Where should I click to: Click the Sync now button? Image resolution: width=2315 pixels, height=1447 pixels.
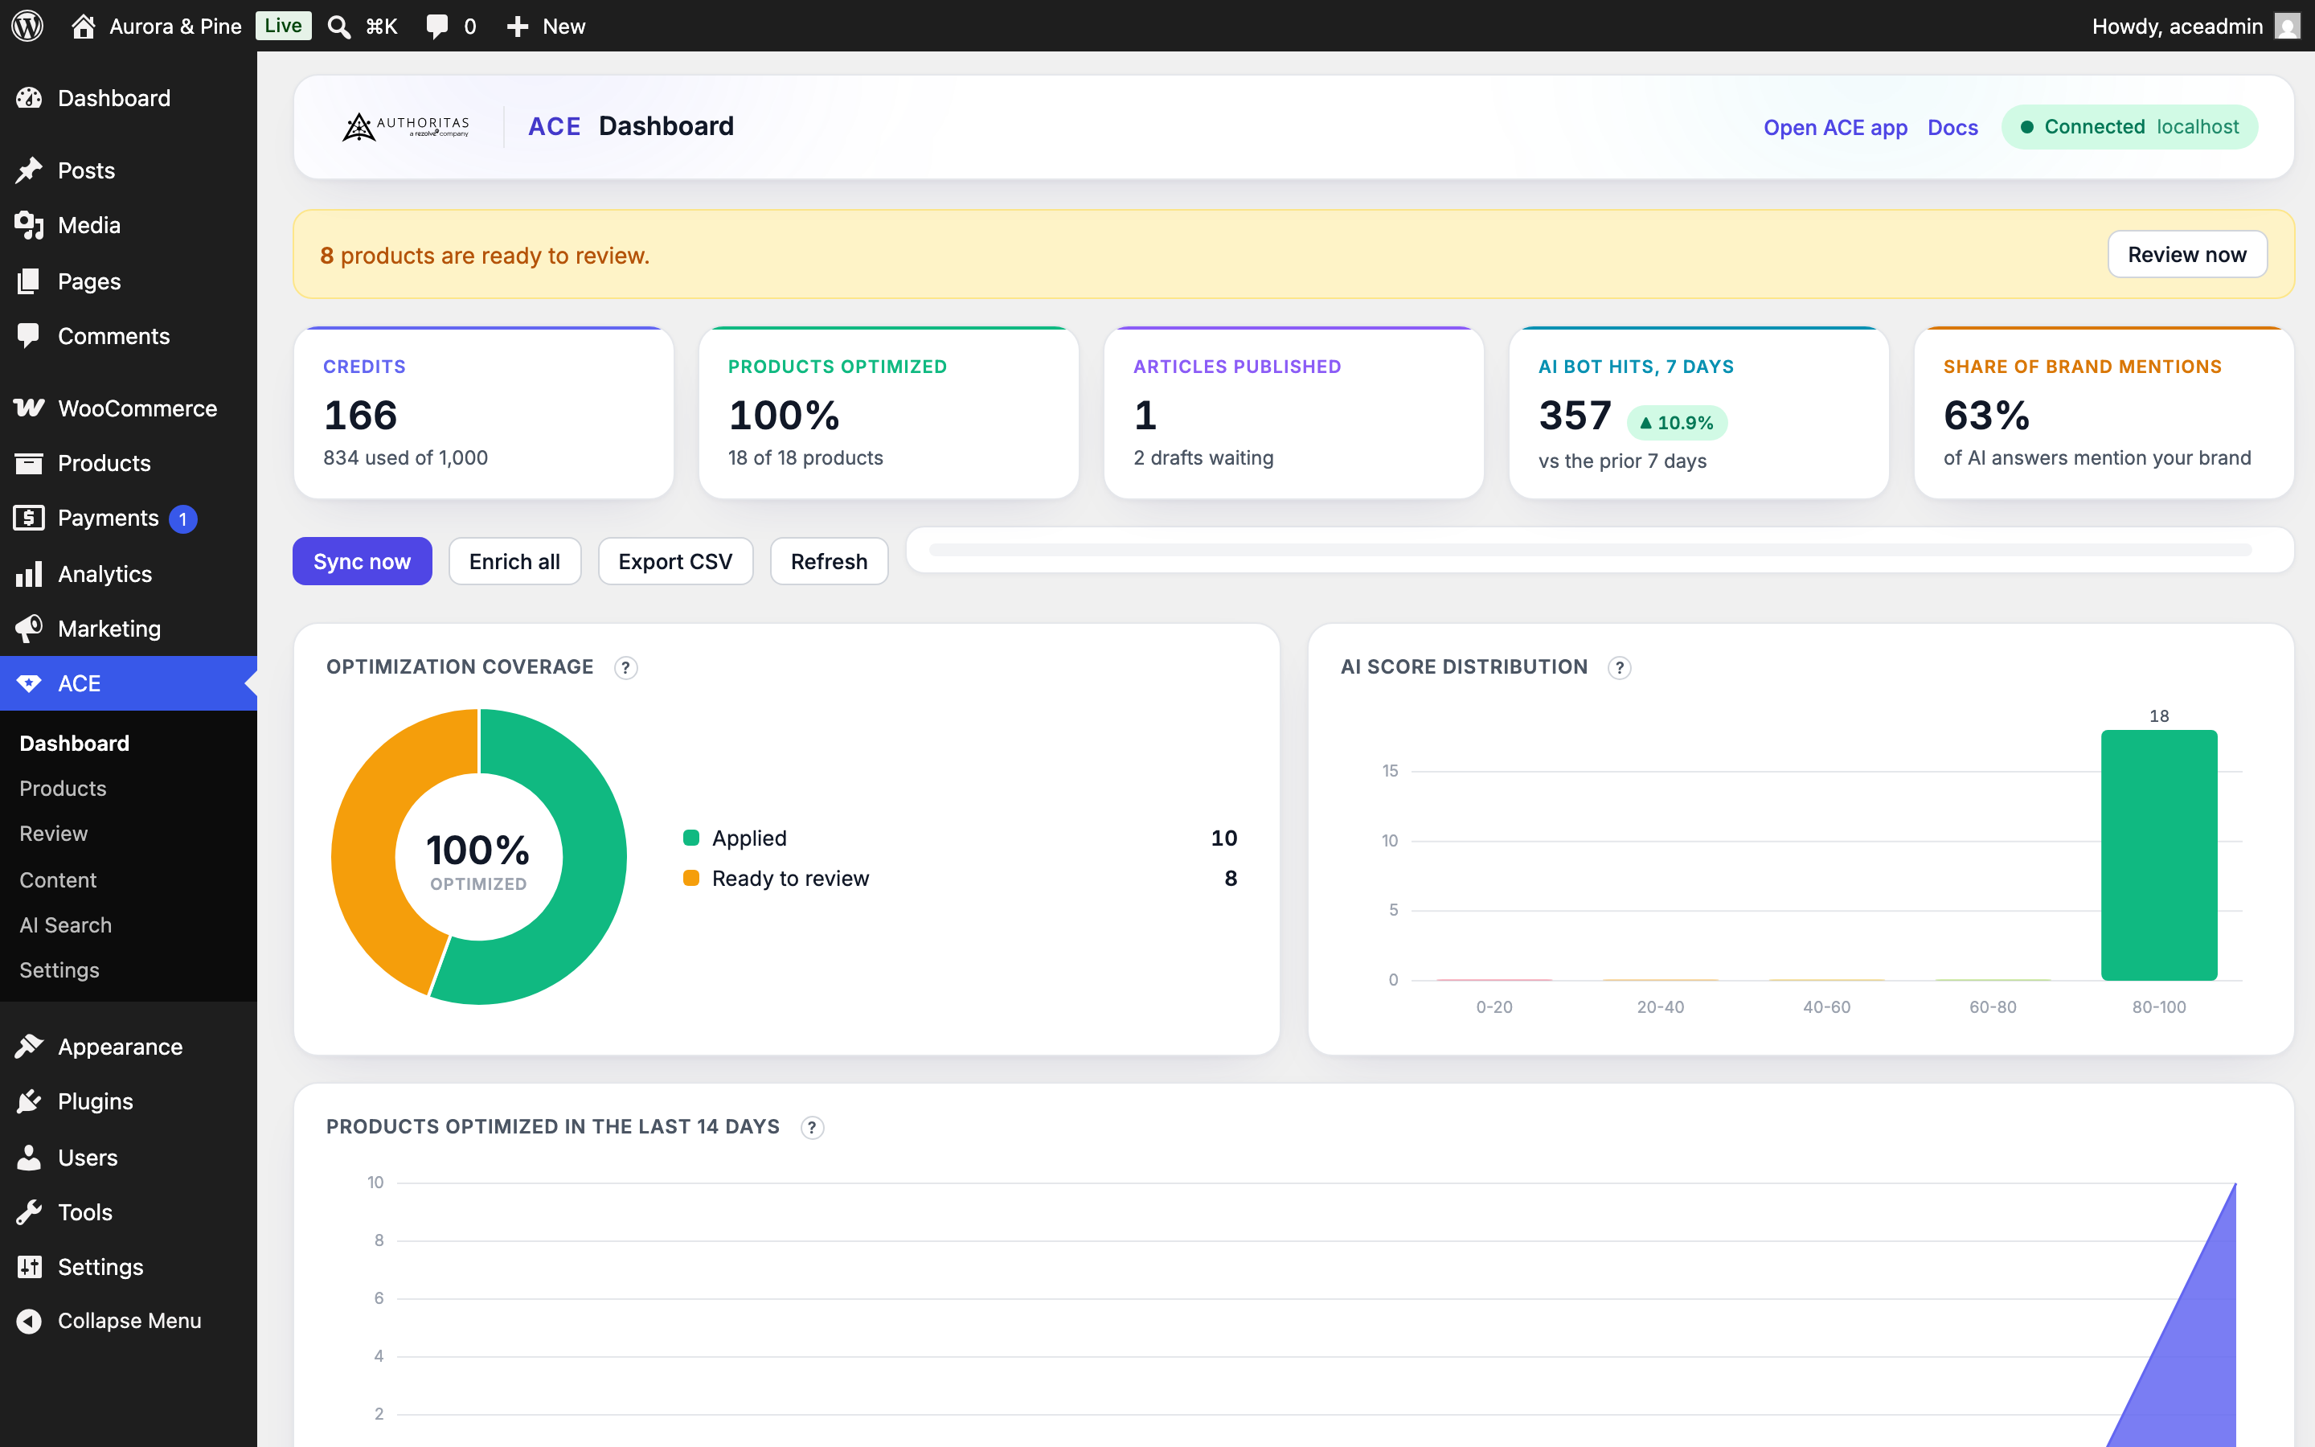tap(363, 561)
